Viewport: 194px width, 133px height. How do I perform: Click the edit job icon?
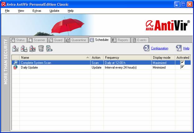pos(32,48)
